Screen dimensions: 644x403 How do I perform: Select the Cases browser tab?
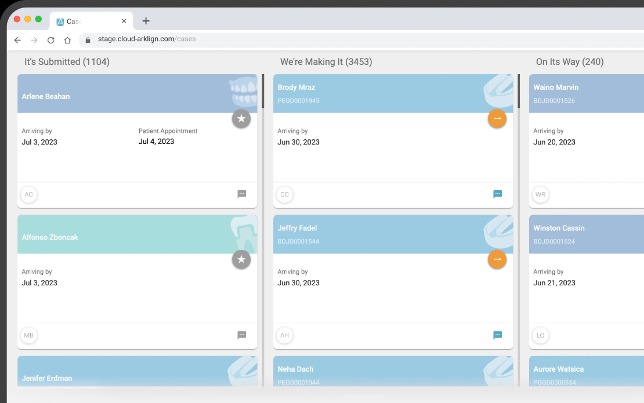click(91, 21)
